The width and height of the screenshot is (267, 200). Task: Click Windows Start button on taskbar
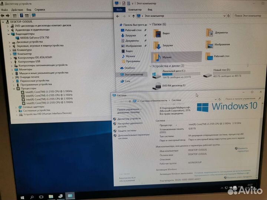pyautogui.click(x=22, y=197)
